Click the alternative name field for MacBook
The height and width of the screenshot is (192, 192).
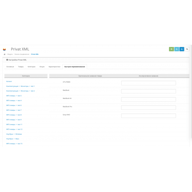coord(148,91)
